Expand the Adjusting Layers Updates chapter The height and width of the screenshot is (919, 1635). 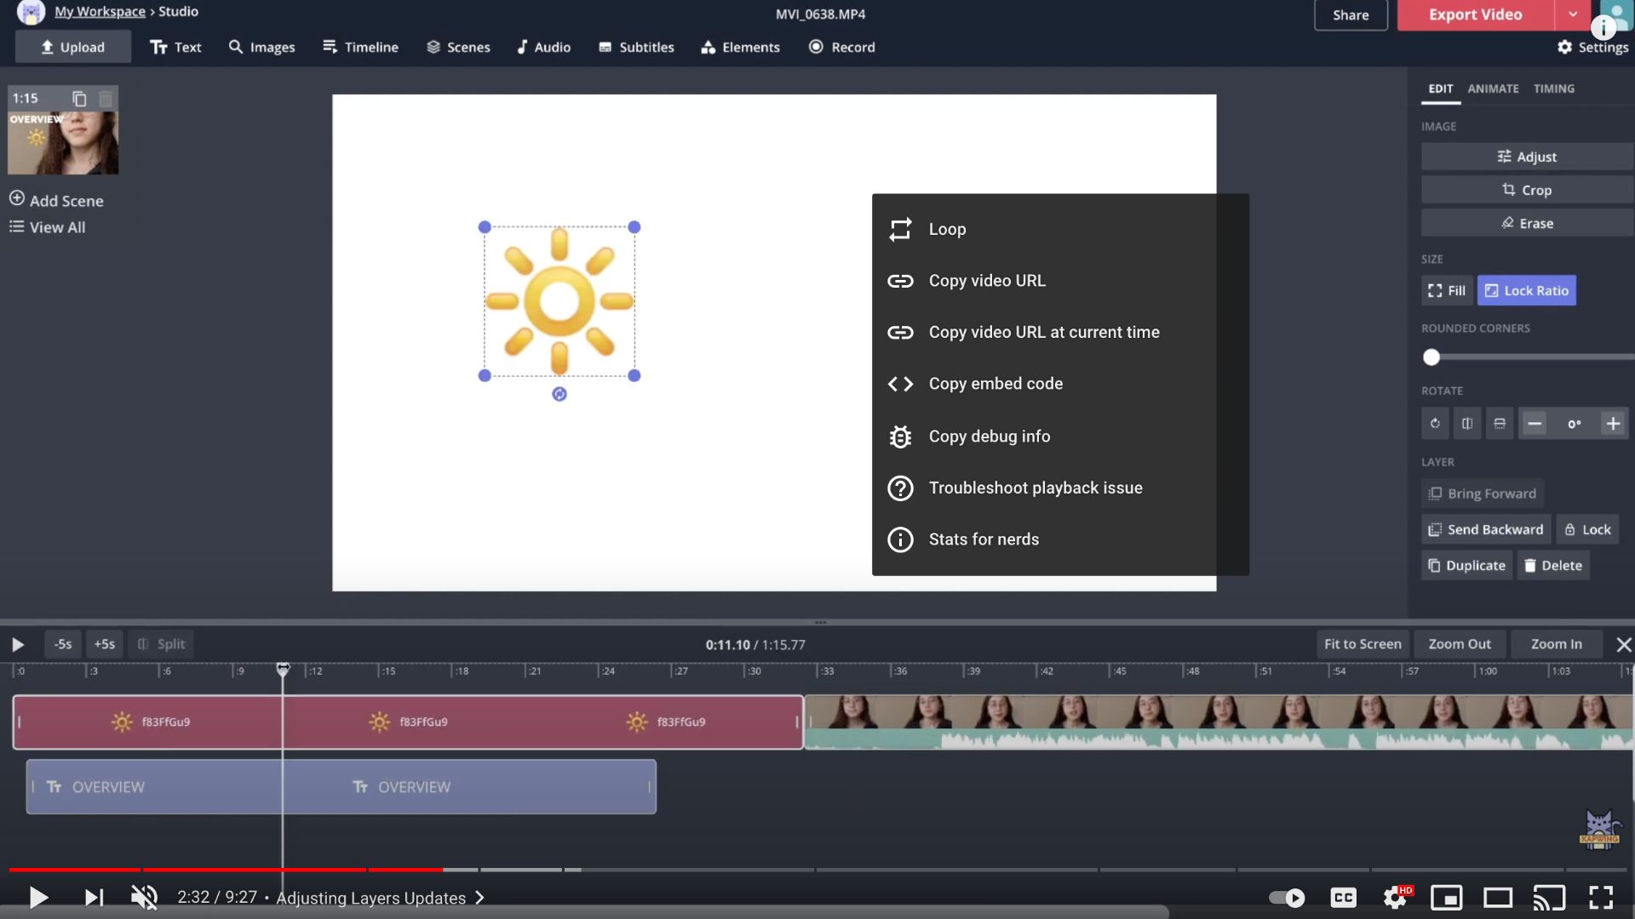point(479,897)
